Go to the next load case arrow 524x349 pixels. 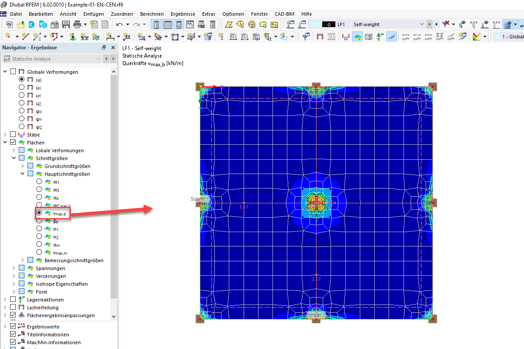436,24
